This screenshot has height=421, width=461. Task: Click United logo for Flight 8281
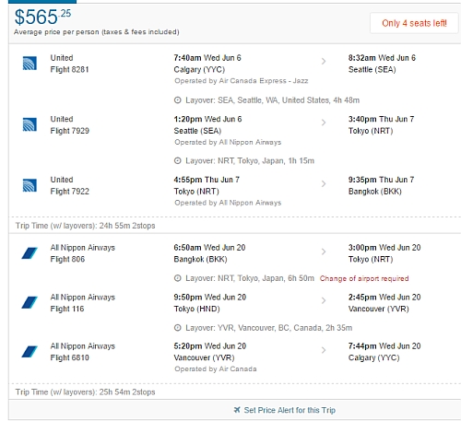click(x=30, y=64)
